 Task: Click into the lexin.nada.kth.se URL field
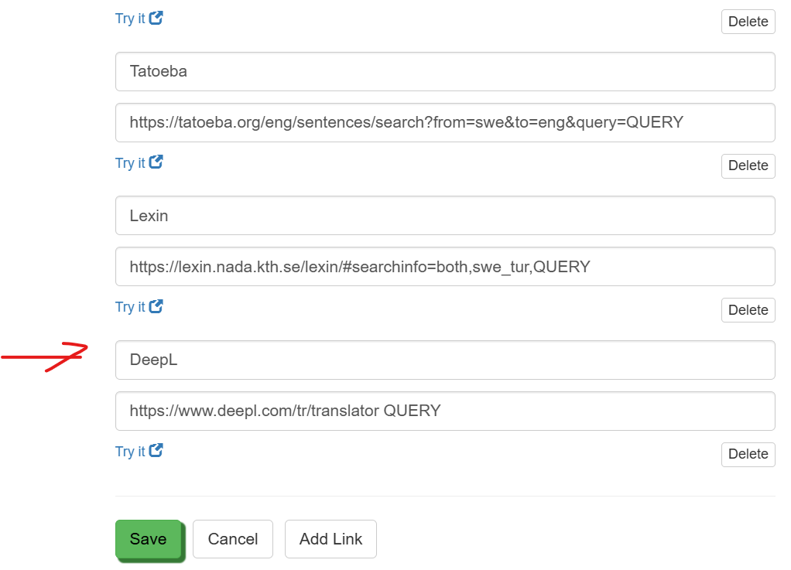coord(445,267)
